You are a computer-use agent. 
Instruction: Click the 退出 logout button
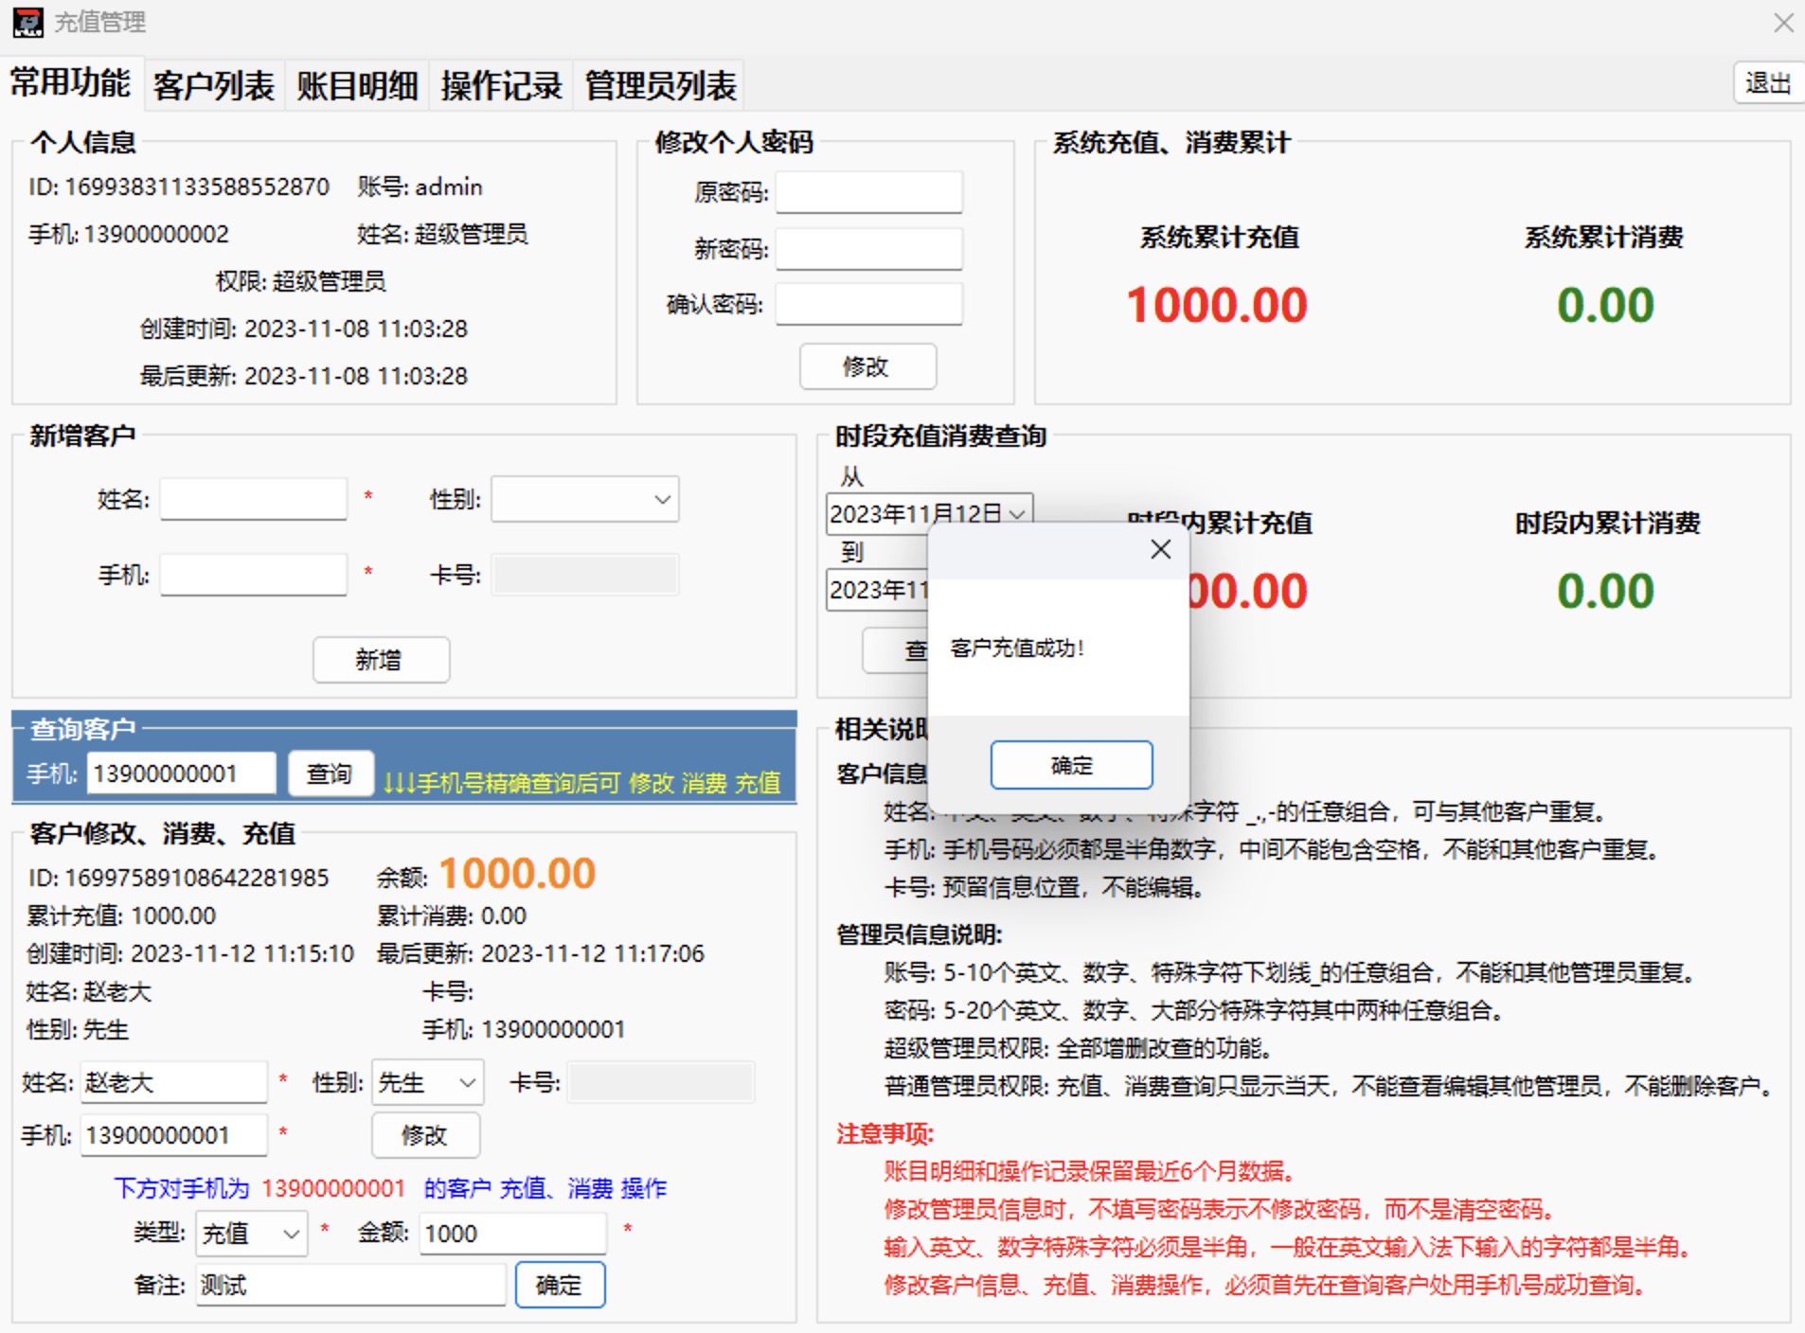[x=1767, y=83]
